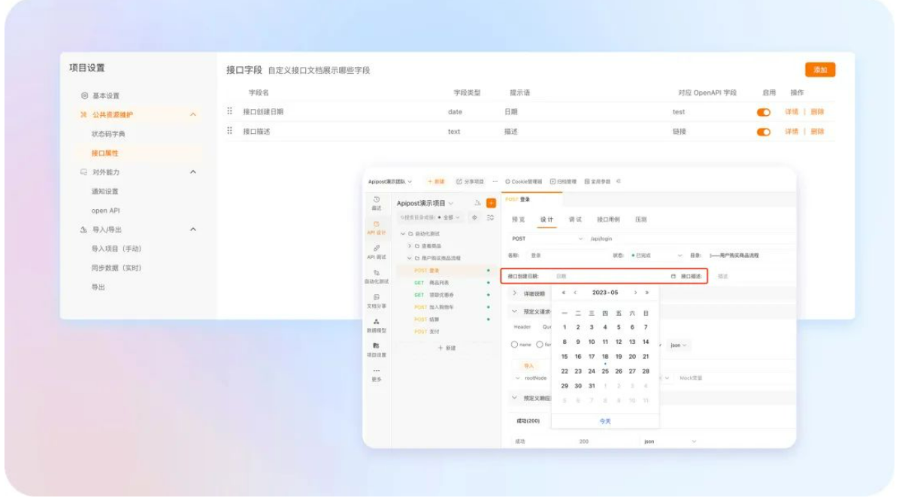Click the 接口创建日期 date input field
The height and width of the screenshot is (498, 899).
coord(615,277)
